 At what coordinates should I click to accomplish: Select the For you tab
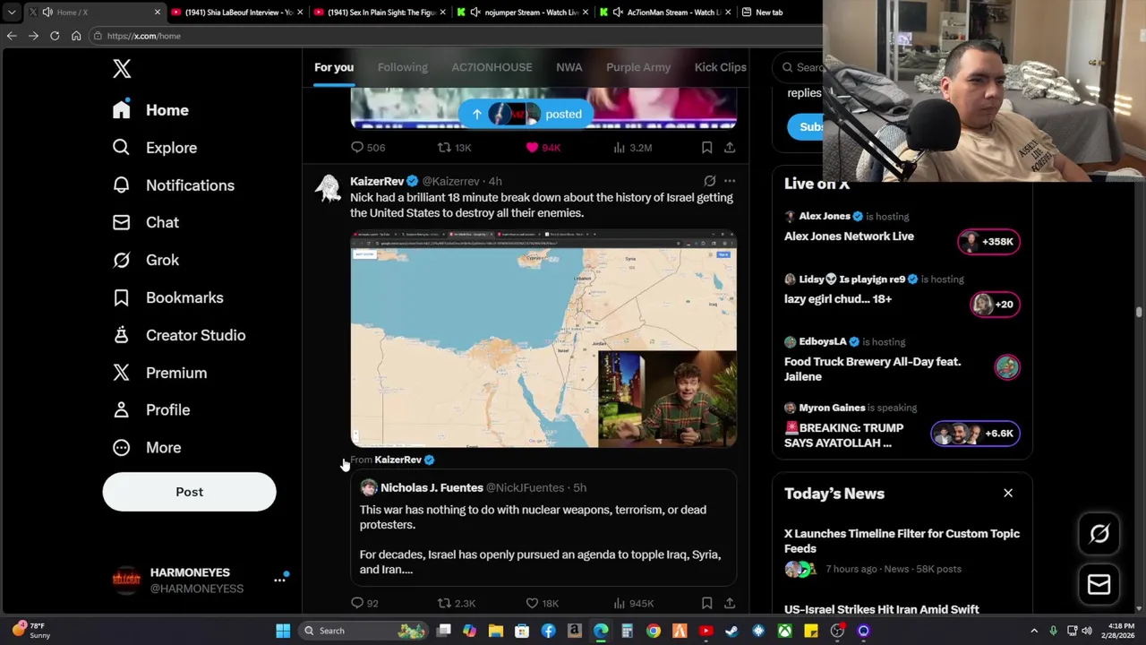tap(334, 67)
